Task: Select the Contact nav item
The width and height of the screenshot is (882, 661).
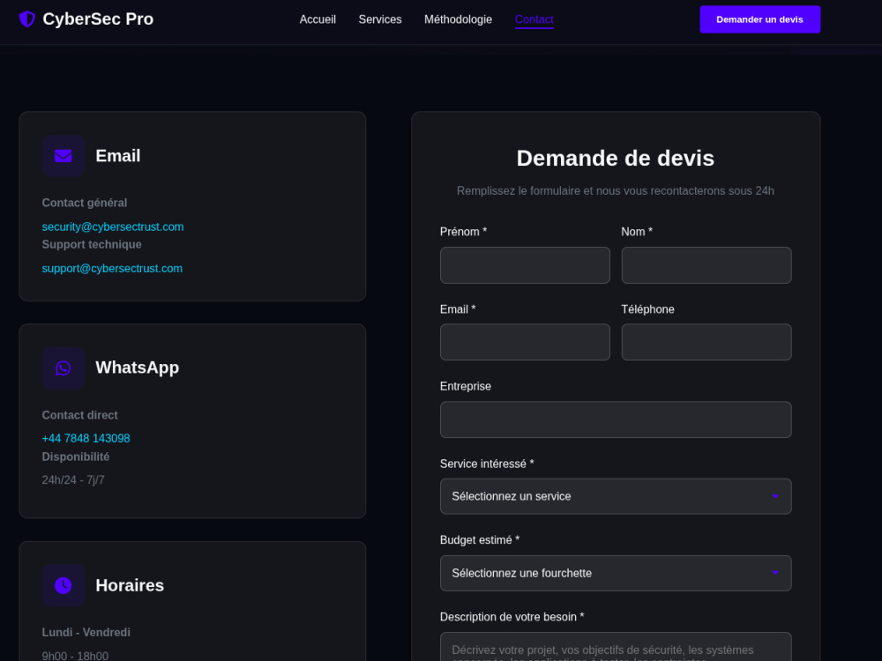Action: 534,19
